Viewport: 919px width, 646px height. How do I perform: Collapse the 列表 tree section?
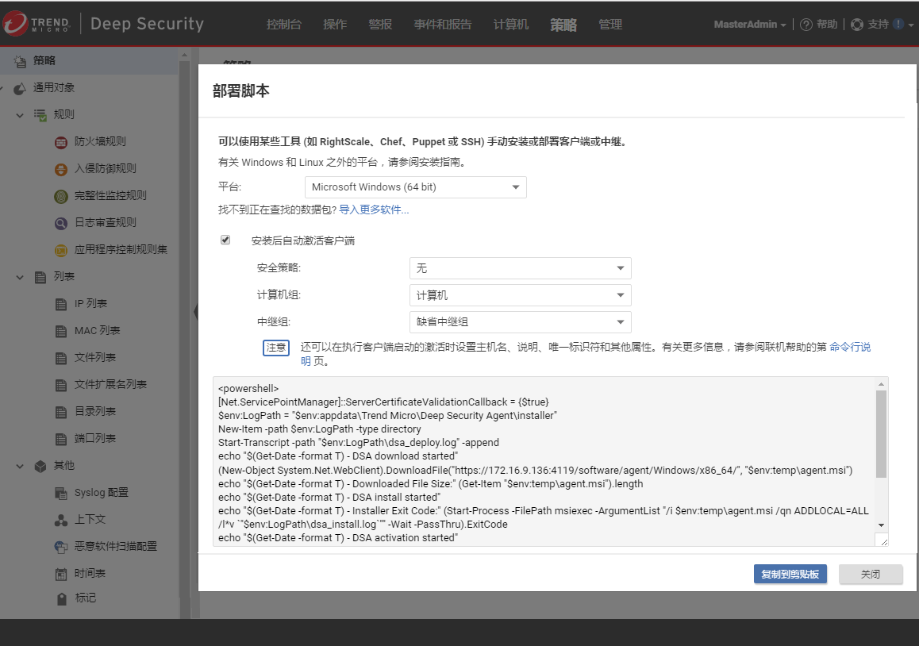pyautogui.click(x=21, y=277)
